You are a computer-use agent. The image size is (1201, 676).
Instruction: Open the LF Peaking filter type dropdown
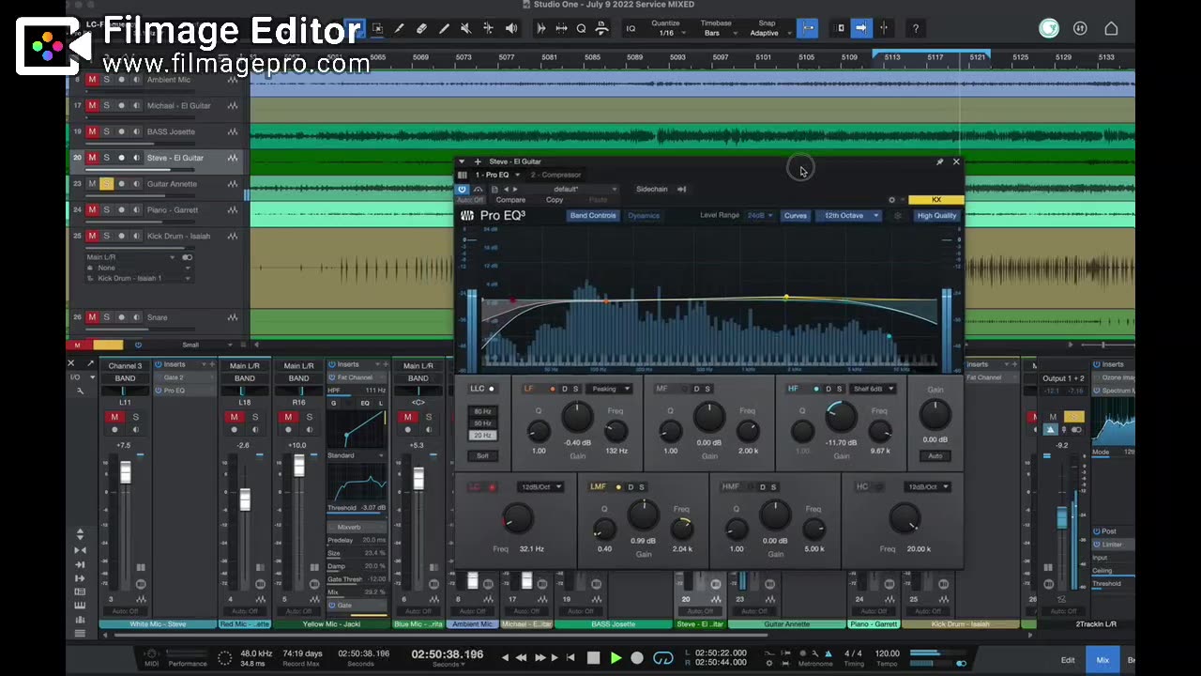610,389
